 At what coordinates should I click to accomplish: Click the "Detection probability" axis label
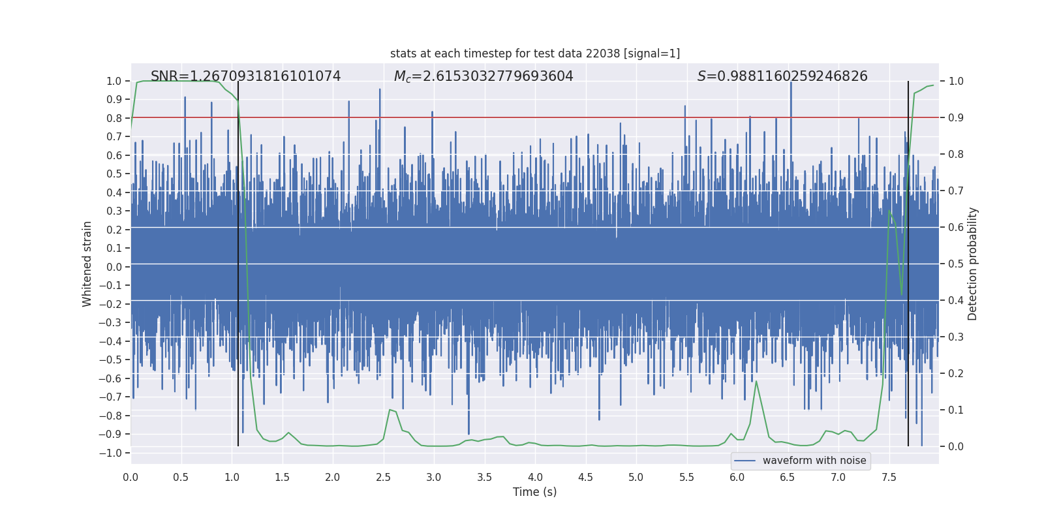pos(973,264)
